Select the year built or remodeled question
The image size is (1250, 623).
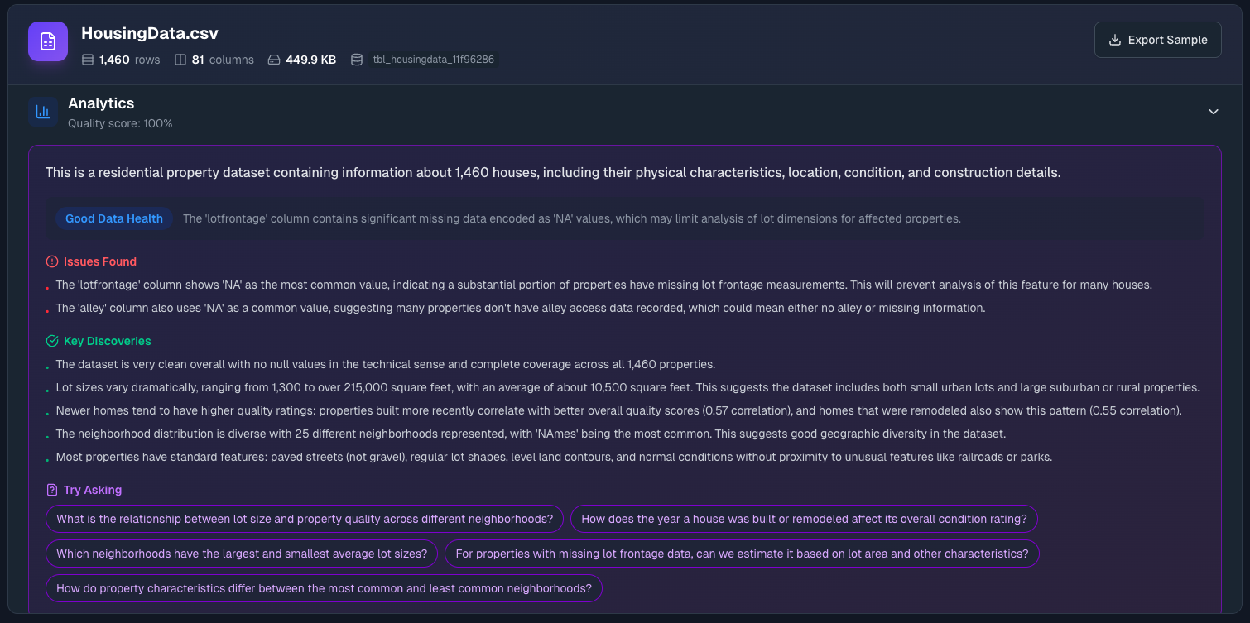(804, 519)
